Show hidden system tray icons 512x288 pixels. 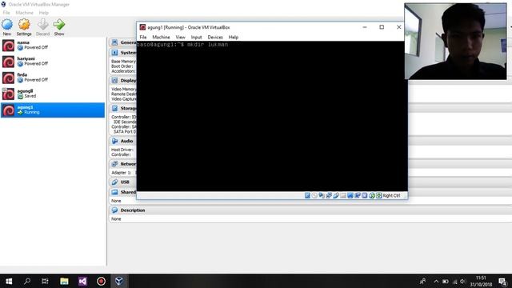[x=436, y=281]
